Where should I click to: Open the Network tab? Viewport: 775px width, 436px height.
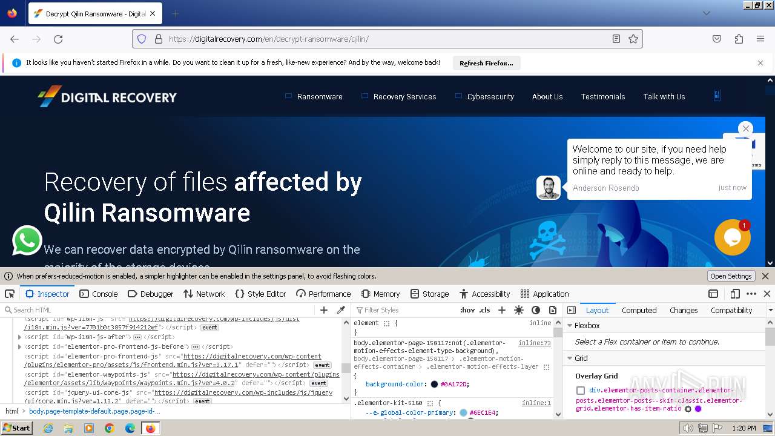pos(204,294)
